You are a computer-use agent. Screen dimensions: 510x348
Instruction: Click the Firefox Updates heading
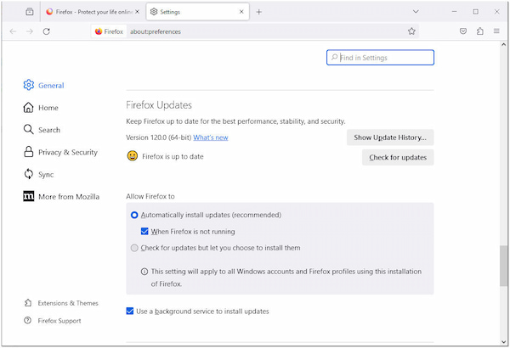tap(159, 105)
